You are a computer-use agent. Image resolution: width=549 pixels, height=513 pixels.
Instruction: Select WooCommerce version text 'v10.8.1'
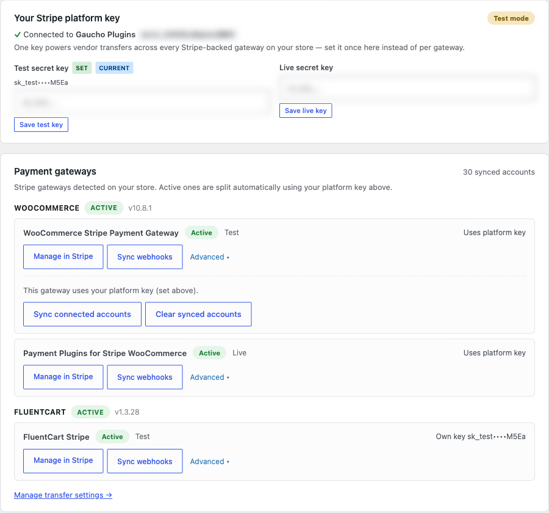click(140, 208)
